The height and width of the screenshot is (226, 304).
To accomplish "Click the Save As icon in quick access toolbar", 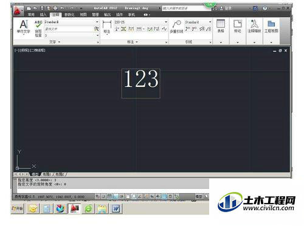I will [x=49, y=8].
